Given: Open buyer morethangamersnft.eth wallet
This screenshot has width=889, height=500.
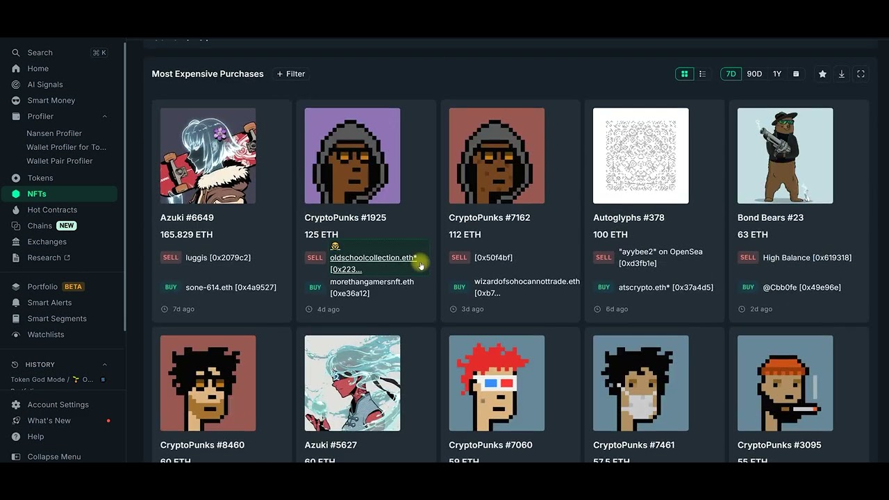Looking at the screenshot, I should 372,287.
